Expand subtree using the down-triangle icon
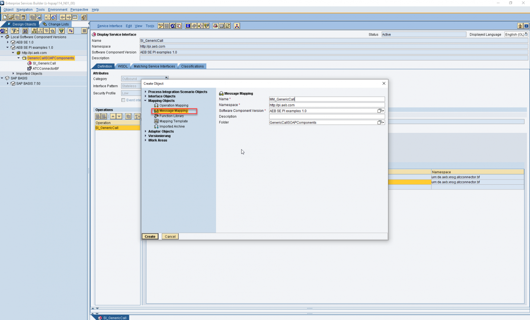This screenshot has width=530, height=320. click(x=46, y=30)
